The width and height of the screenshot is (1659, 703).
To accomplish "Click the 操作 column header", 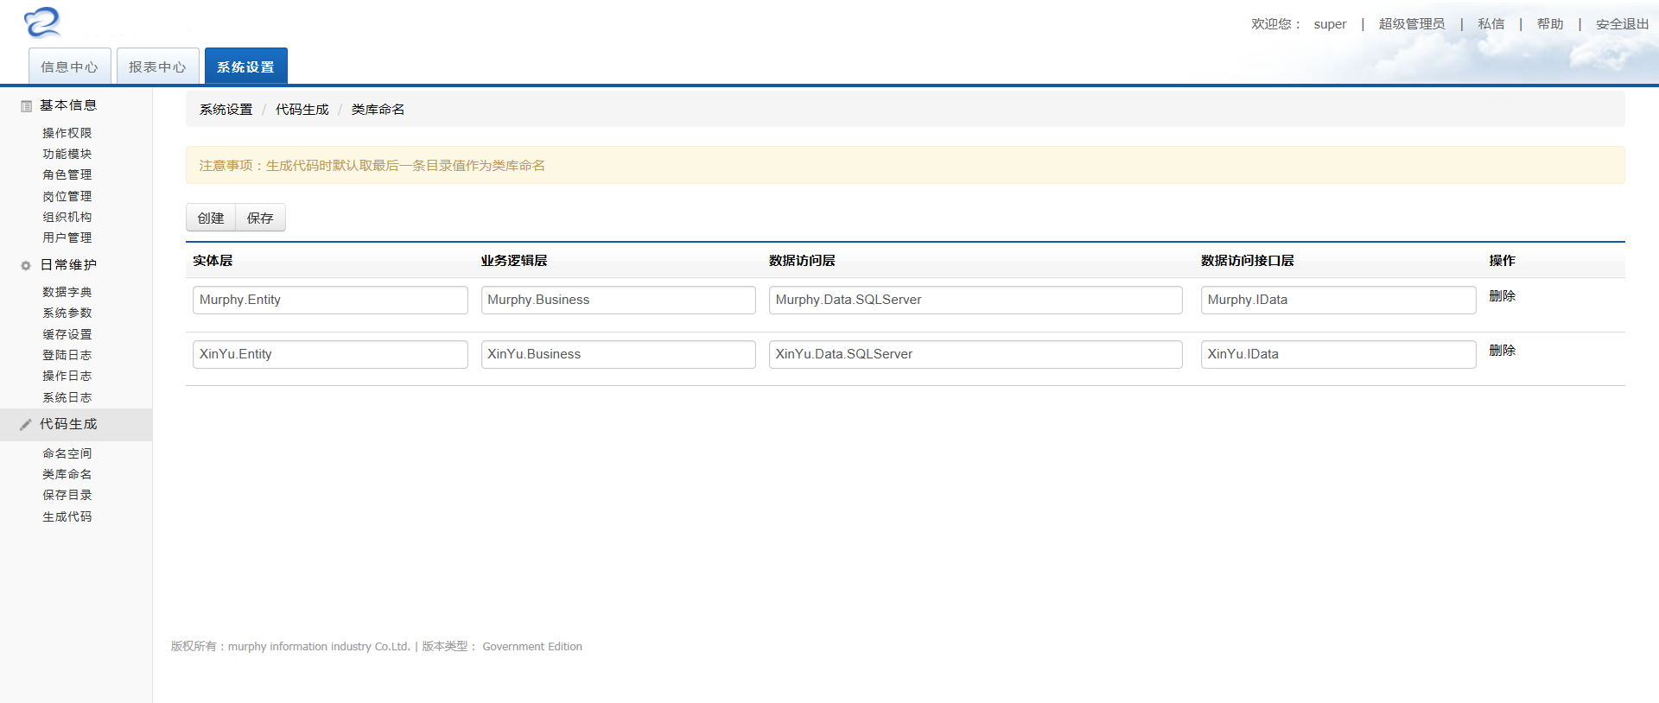I will click(1502, 261).
